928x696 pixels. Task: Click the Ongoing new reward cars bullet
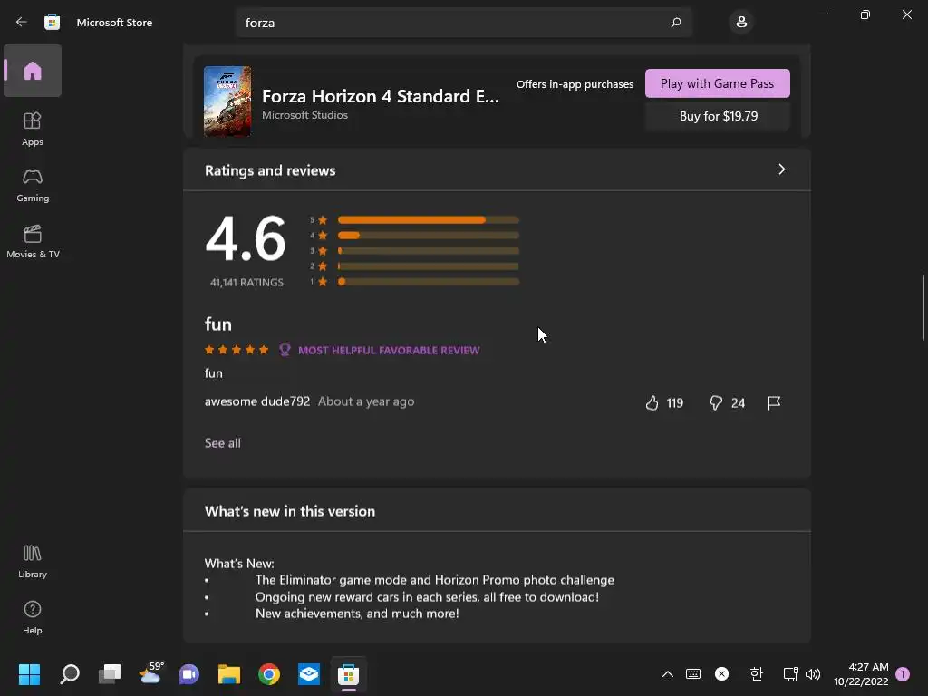click(x=427, y=597)
